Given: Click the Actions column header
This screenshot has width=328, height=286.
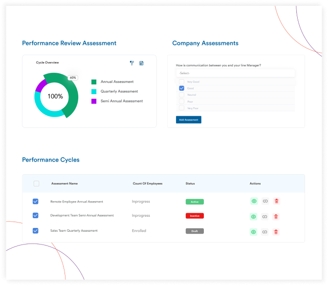Looking at the screenshot, I should [x=255, y=184].
